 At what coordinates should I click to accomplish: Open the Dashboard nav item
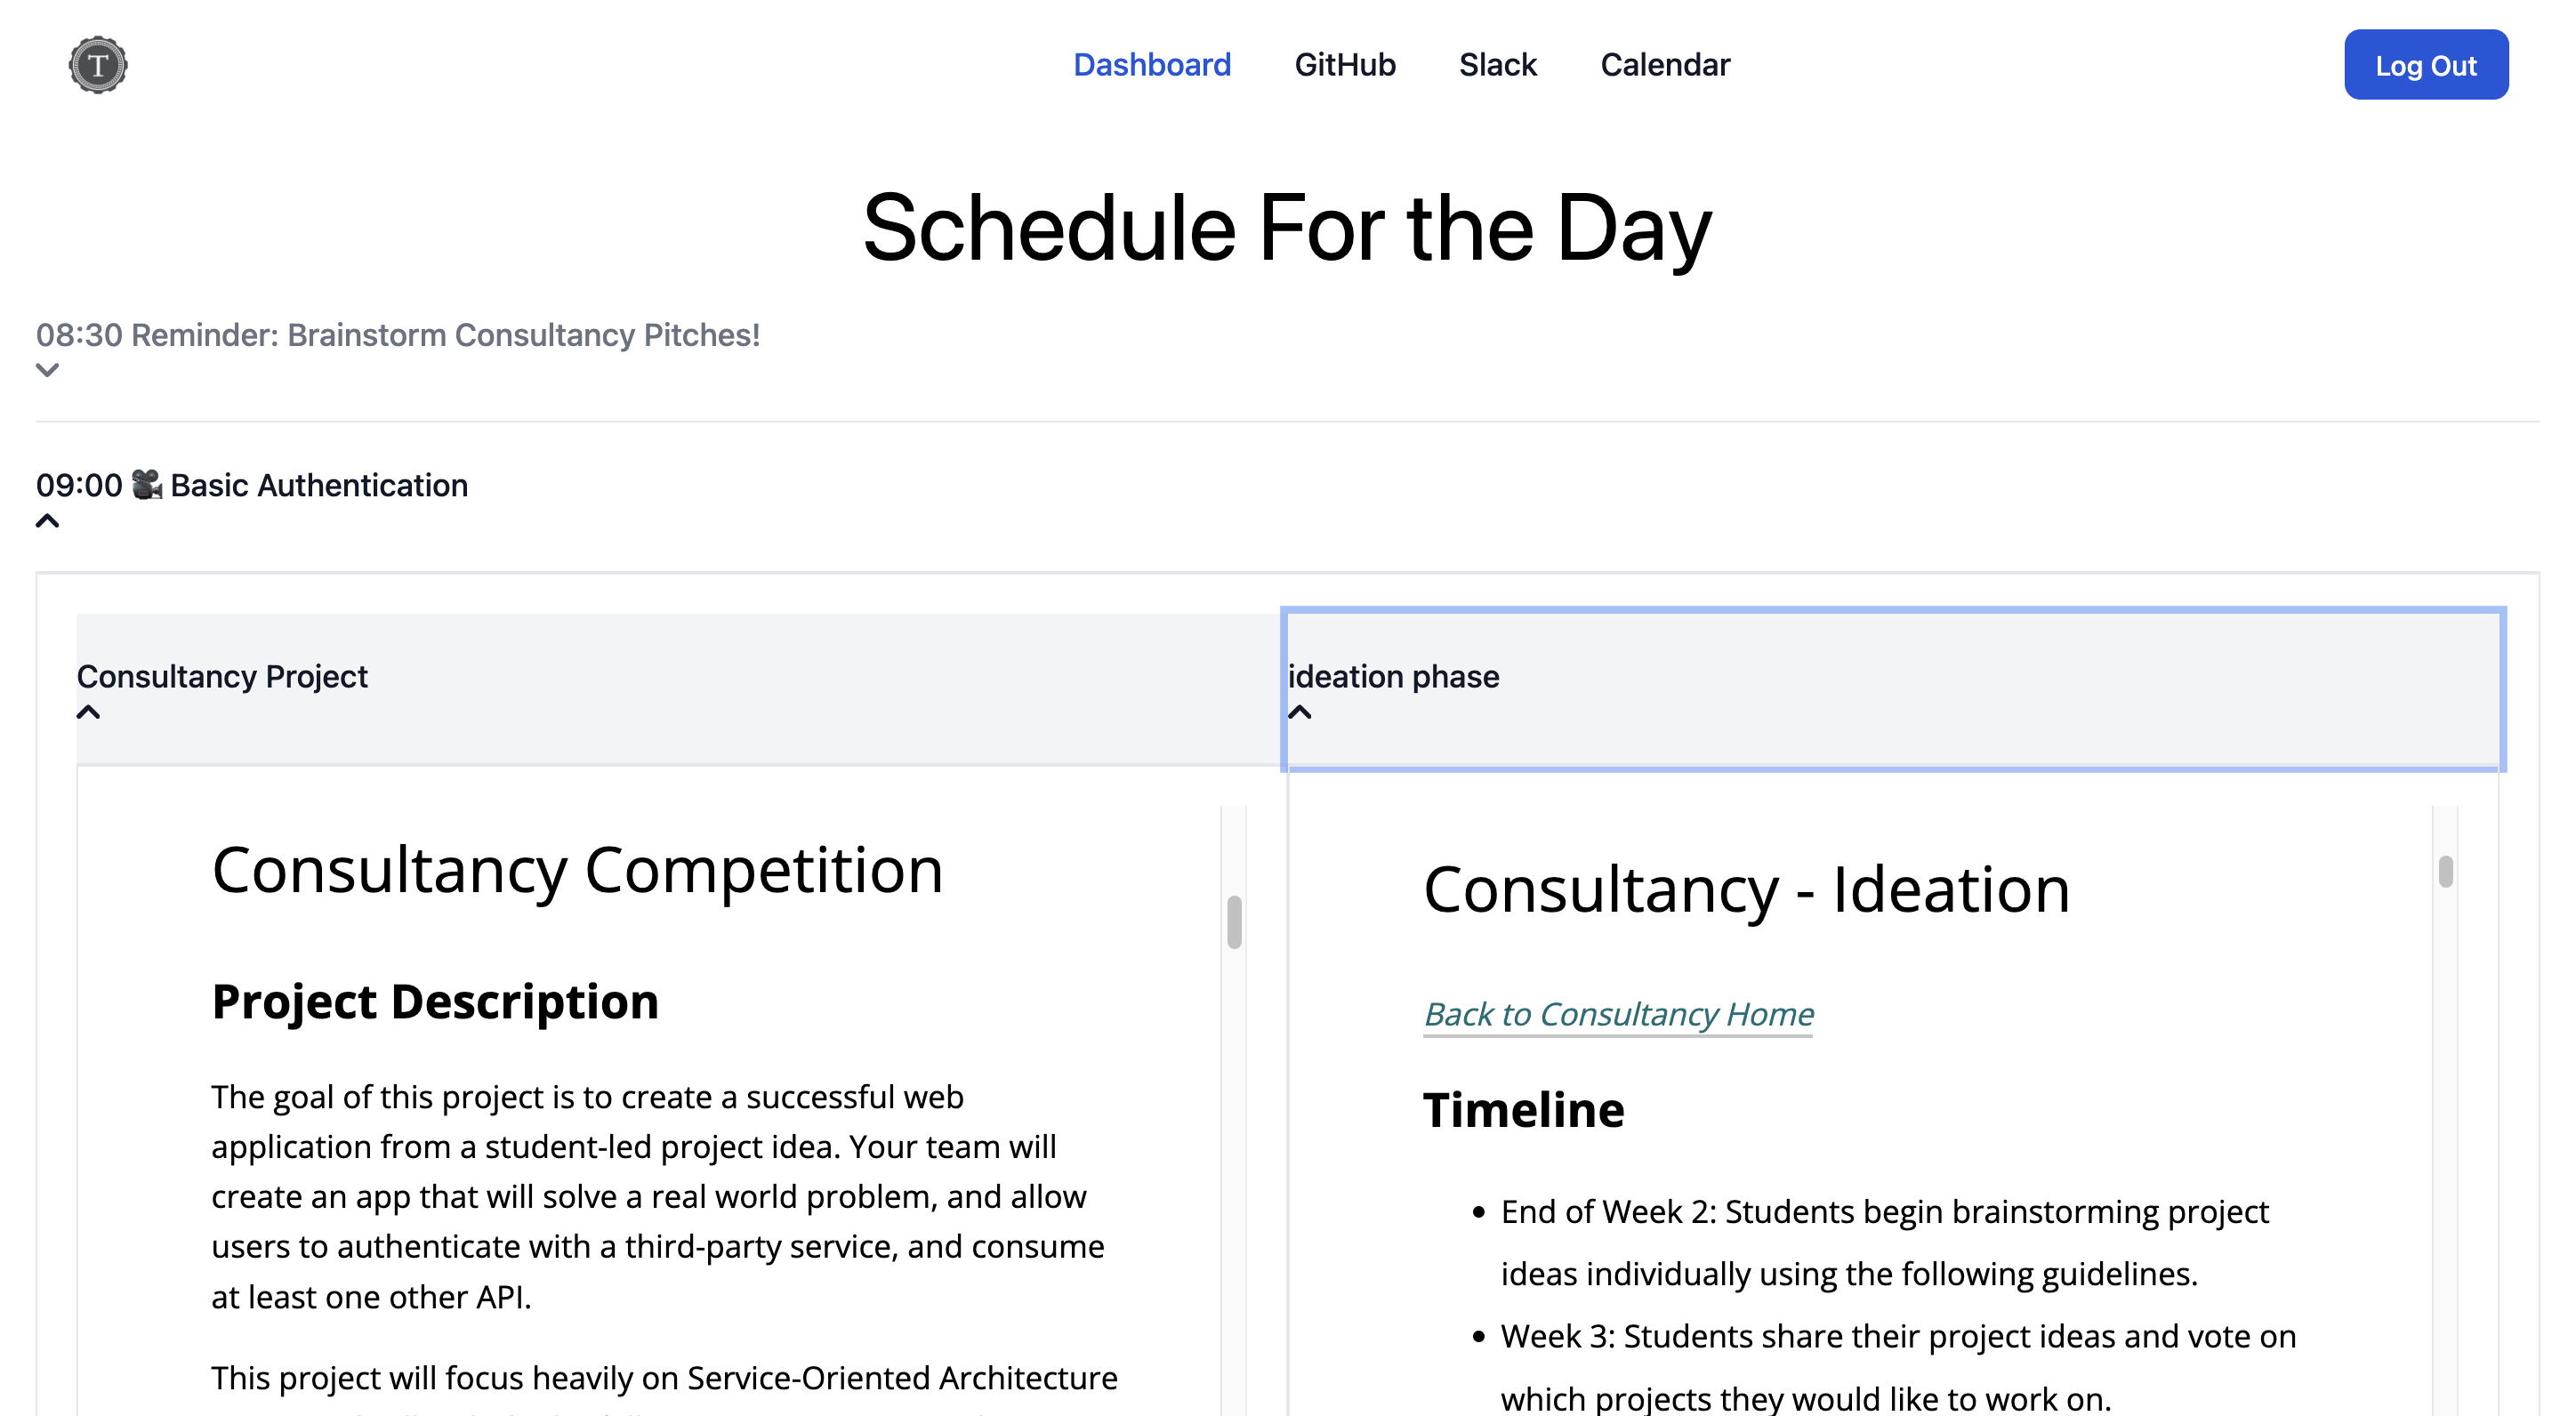pyautogui.click(x=1152, y=65)
